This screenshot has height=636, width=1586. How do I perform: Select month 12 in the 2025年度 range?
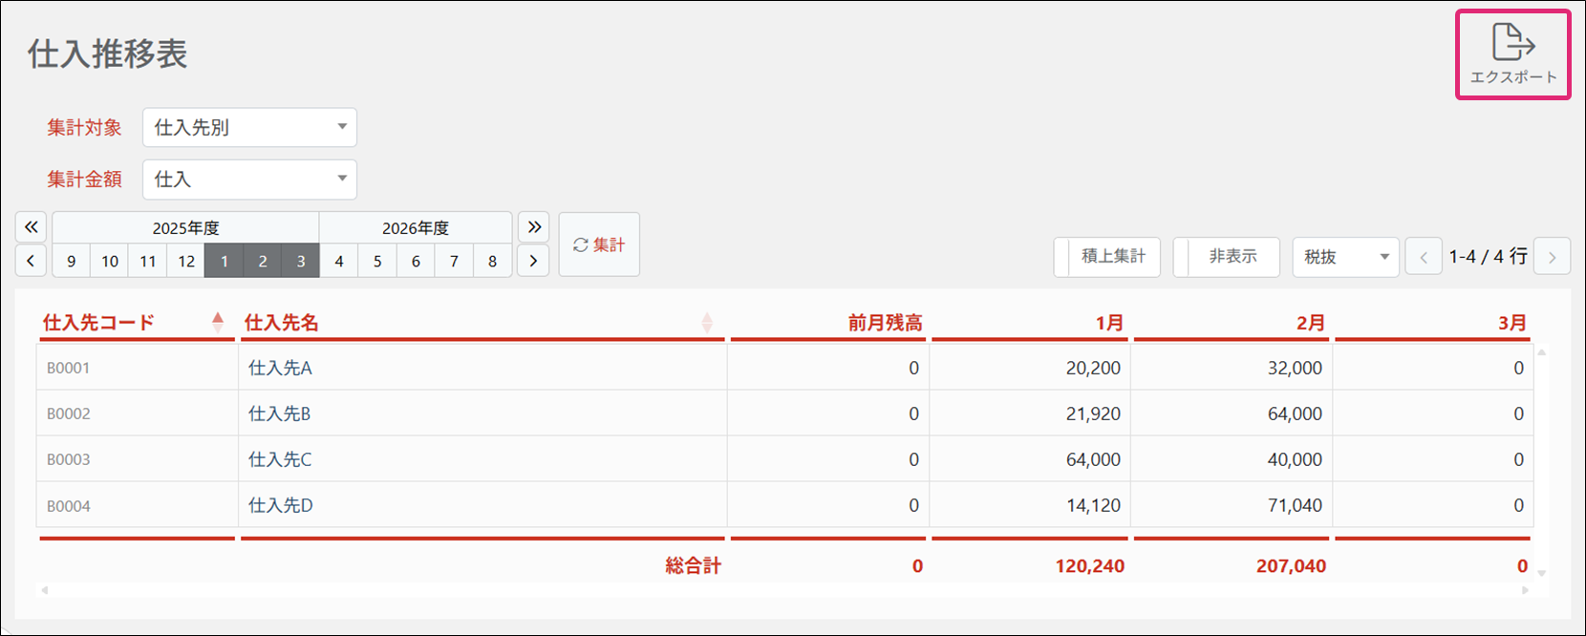pos(186,261)
